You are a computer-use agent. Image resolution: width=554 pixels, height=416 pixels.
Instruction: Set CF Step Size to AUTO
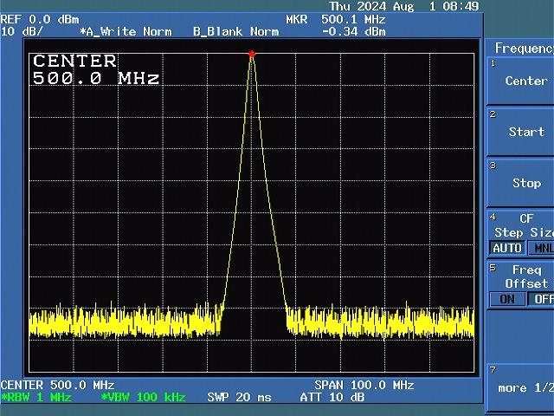click(507, 248)
